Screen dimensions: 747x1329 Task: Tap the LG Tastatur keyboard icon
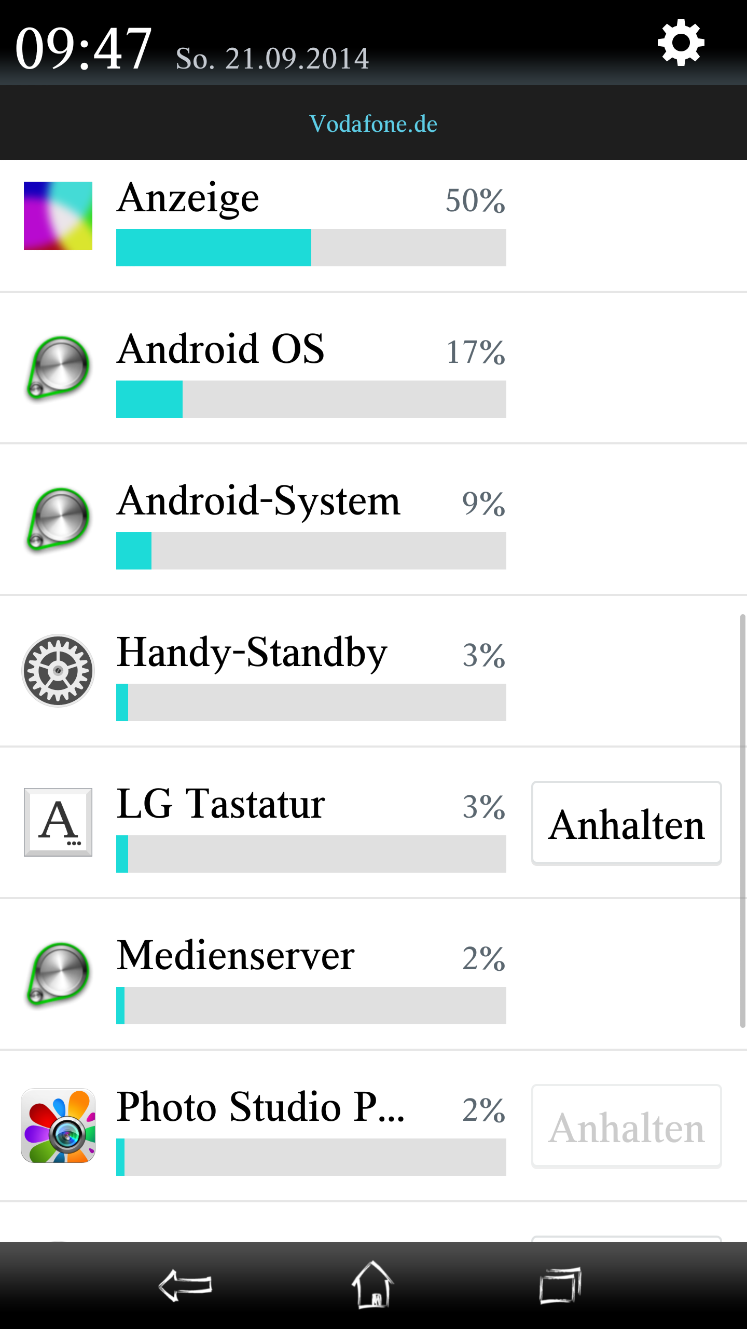tap(58, 822)
